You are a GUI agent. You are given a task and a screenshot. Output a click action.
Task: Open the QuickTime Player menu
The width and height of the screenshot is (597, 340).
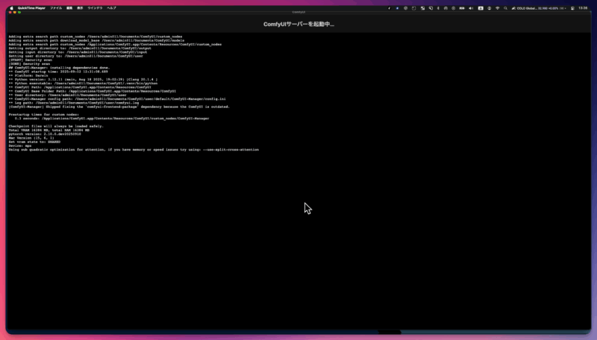tap(31, 8)
